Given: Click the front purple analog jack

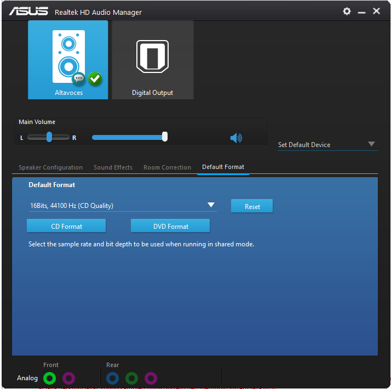Looking at the screenshot, I should tap(68, 378).
